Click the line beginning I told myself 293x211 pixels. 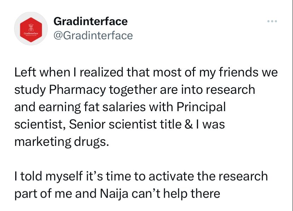click(x=141, y=176)
